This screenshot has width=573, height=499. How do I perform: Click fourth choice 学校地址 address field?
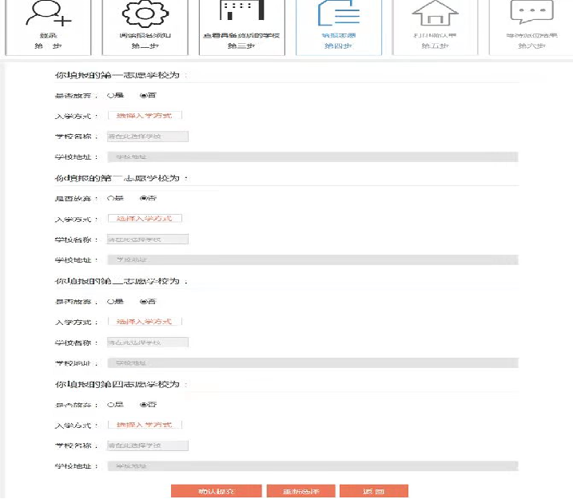[312, 466]
